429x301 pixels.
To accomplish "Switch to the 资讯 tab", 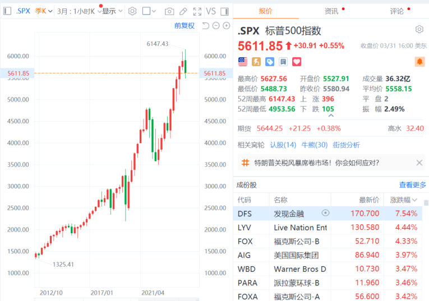I will coord(331,11).
